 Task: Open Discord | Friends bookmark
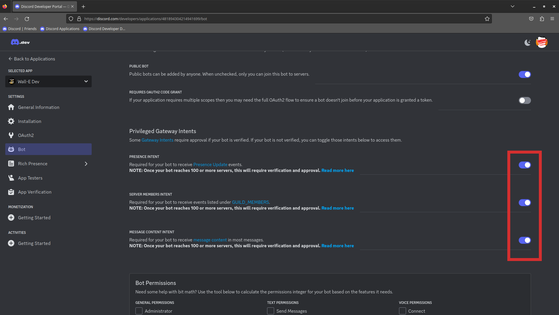click(20, 29)
